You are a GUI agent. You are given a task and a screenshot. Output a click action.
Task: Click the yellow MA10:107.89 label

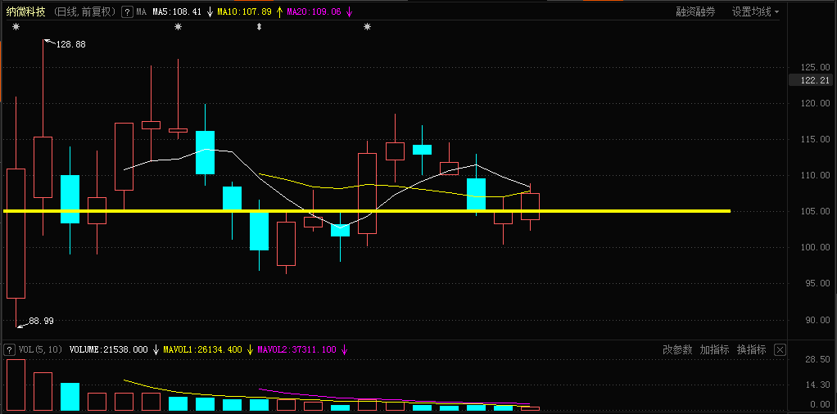click(244, 12)
